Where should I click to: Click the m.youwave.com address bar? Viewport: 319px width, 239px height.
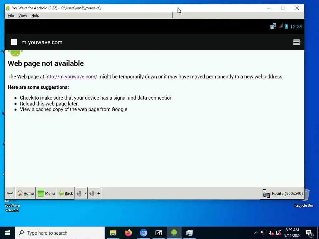point(42,42)
